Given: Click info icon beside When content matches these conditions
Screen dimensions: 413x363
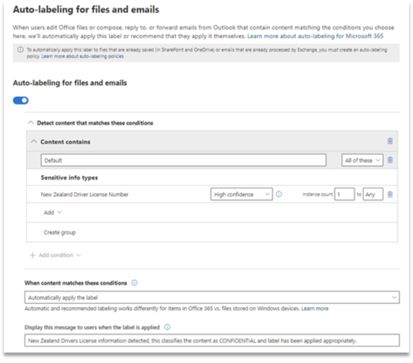Looking at the screenshot, I should pos(135,283).
